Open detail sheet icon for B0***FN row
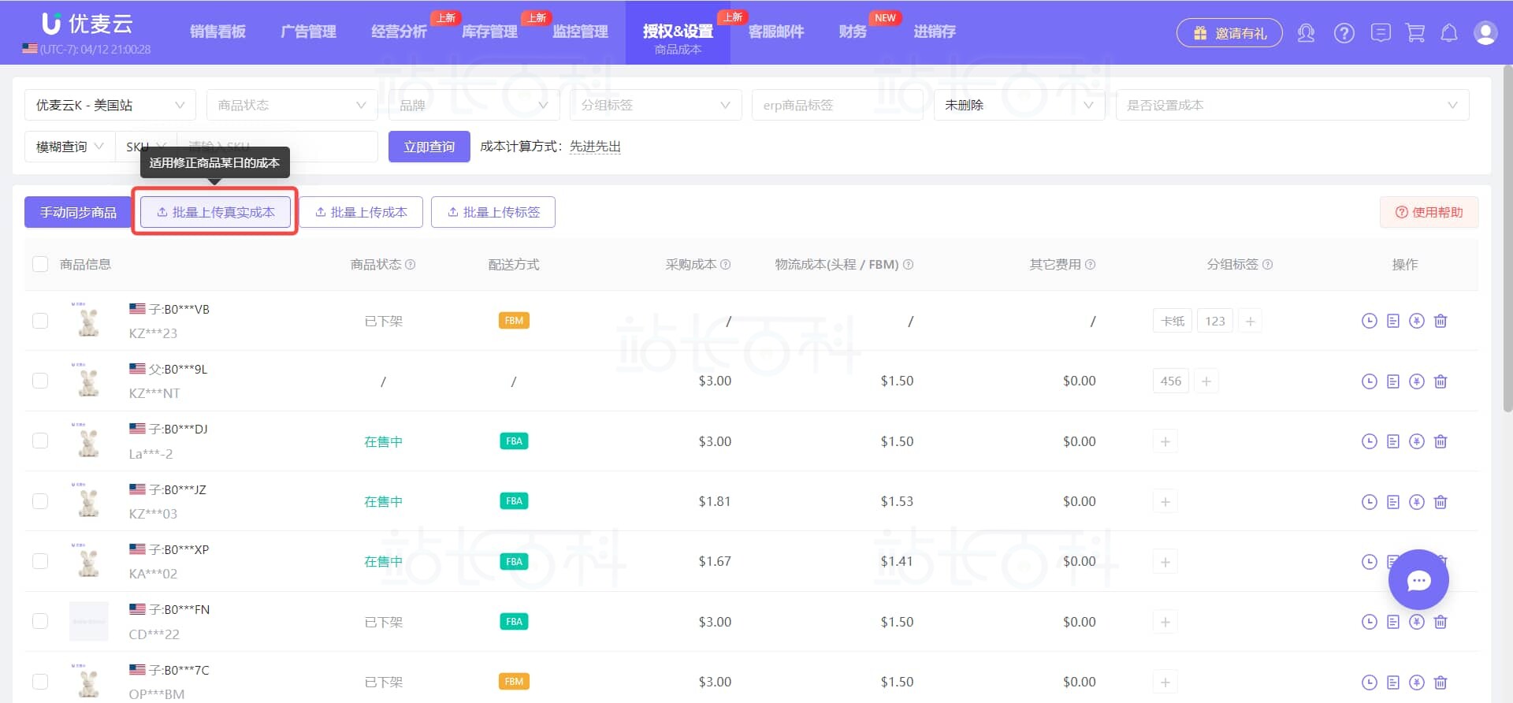The height and width of the screenshot is (703, 1513). pos(1393,622)
